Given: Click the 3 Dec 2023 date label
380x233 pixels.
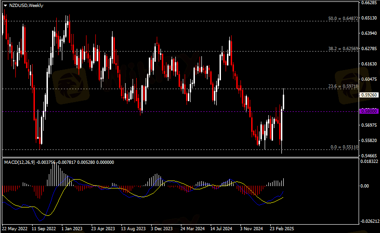Looking at the screenshot, I should (162, 229).
